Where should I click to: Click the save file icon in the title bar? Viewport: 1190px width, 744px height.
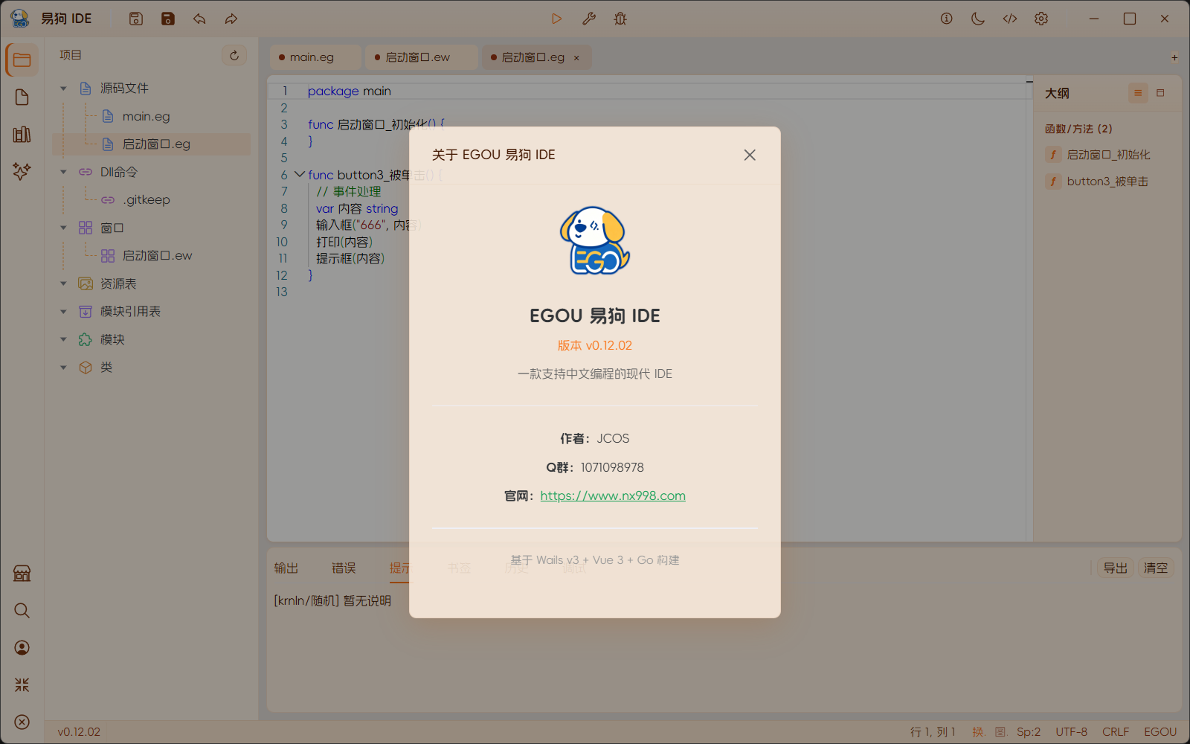[136, 19]
